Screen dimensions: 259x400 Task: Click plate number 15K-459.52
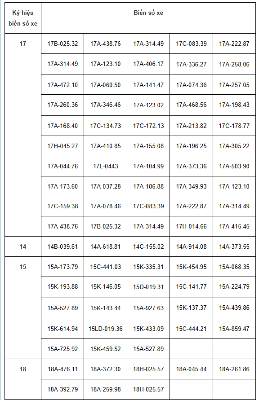[x=106, y=349]
